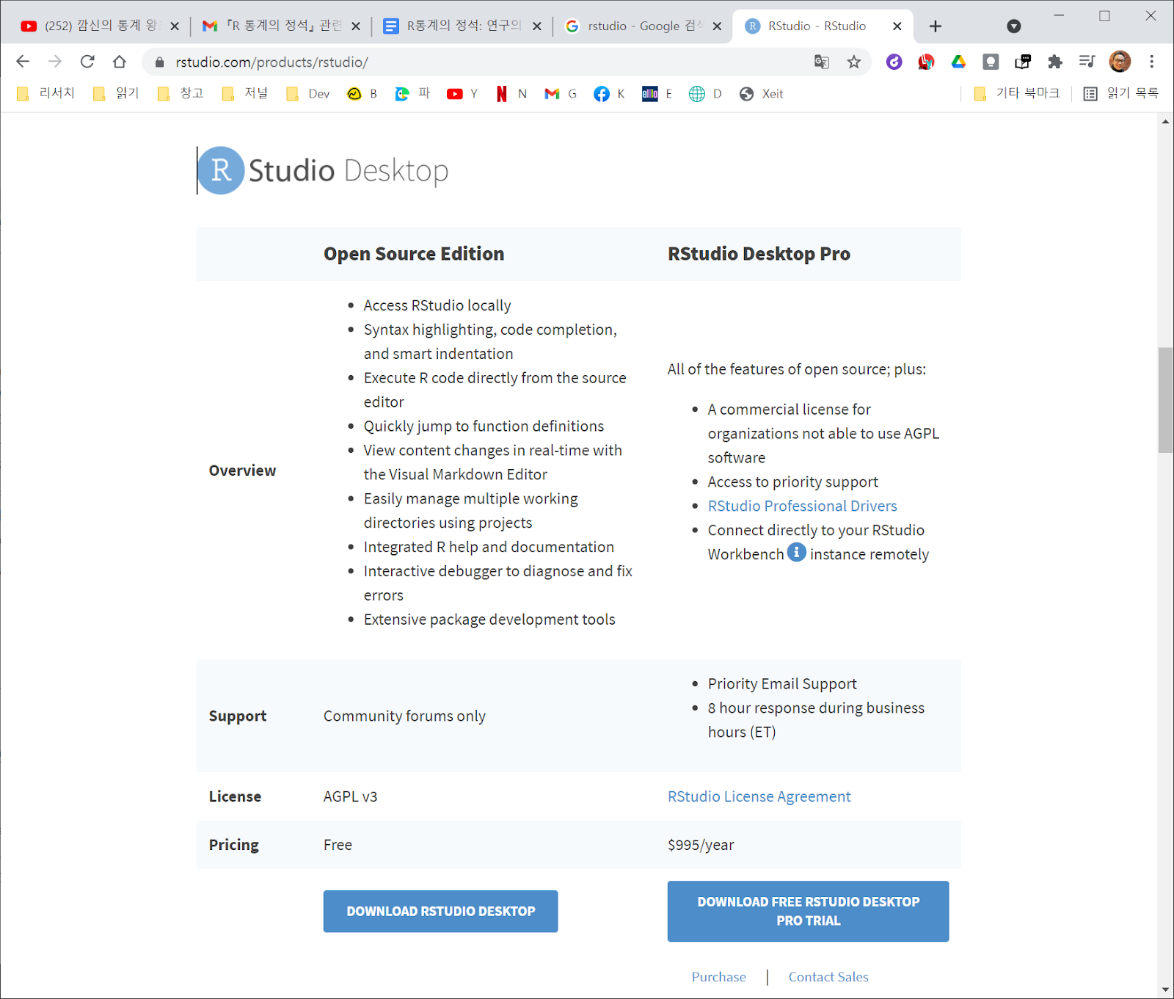1174x999 pixels.
Task: Open the Xeit bookmark
Action: tap(762, 94)
